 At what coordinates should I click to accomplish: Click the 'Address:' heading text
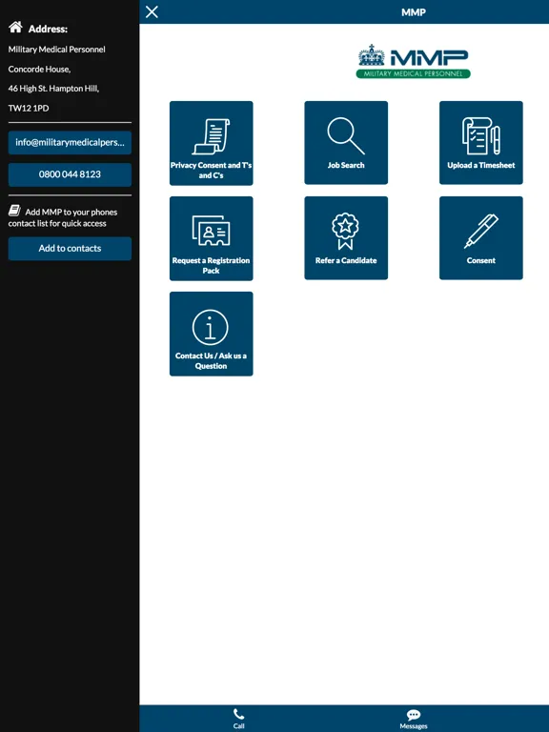(x=48, y=29)
